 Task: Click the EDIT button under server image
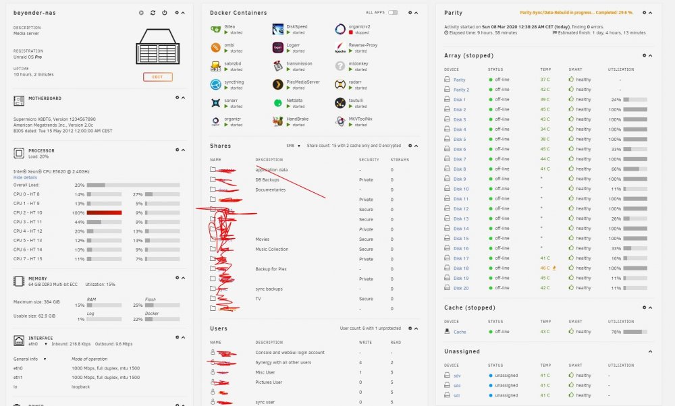point(157,77)
